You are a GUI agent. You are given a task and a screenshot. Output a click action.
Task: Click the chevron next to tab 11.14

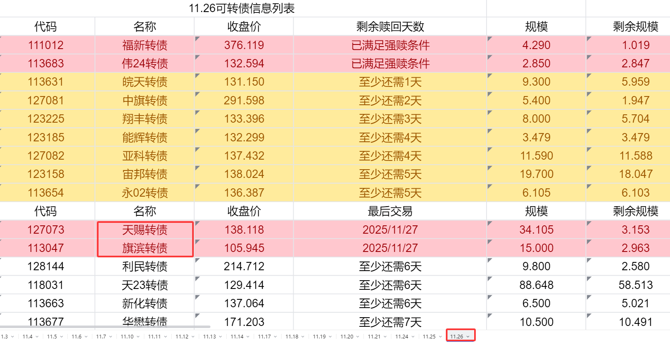(248, 337)
